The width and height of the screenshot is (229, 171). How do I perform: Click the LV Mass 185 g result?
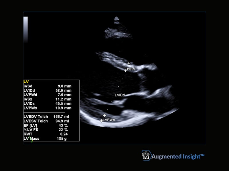click(x=45, y=139)
